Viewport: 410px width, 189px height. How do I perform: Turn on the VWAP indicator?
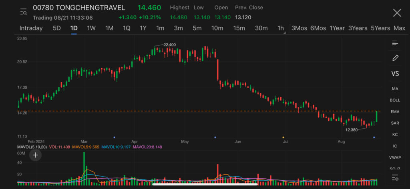tap(395, 158)
